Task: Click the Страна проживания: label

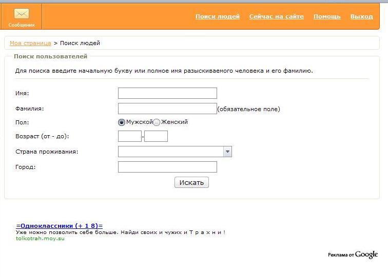Action: 47,152
